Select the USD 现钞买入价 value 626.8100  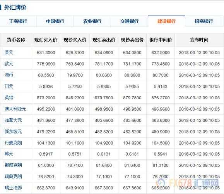pyautogui.click(x=75, y=53)
